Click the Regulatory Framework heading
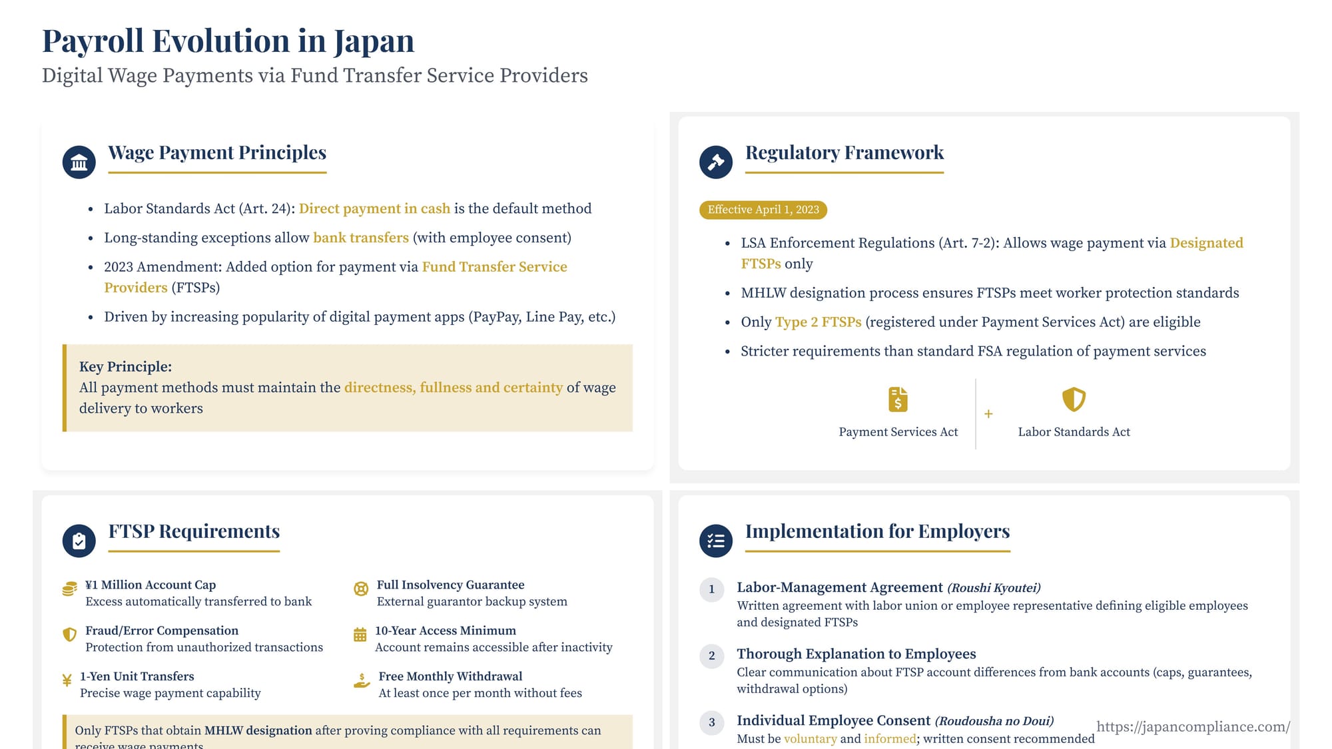The height and width of the screenshot is (749, 1332). 844,152
